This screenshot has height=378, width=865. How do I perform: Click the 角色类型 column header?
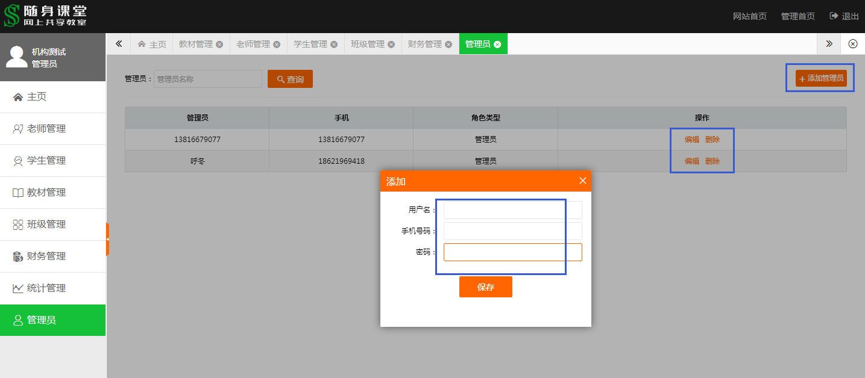click(x=486, y=118)
